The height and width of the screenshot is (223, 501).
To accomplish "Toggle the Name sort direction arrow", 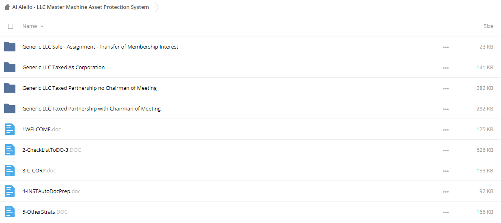I will [x=42, y=26].
